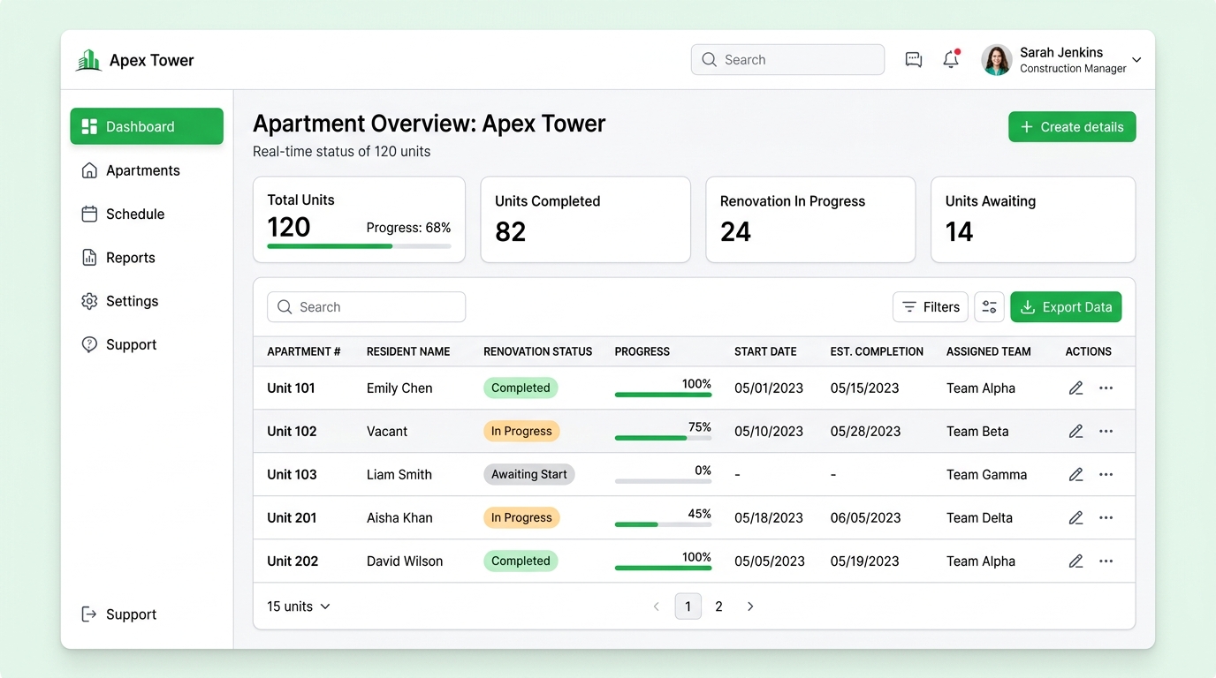Screen dimensions: 1216x678
Task: Open the more options for Unit 103
Action: point(1106,475)
